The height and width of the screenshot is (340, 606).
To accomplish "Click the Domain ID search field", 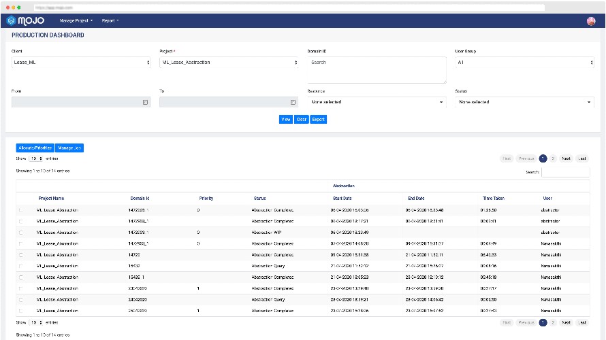I will [x=376, y=69].
